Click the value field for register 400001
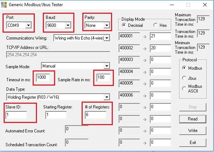 pos(160,36)
